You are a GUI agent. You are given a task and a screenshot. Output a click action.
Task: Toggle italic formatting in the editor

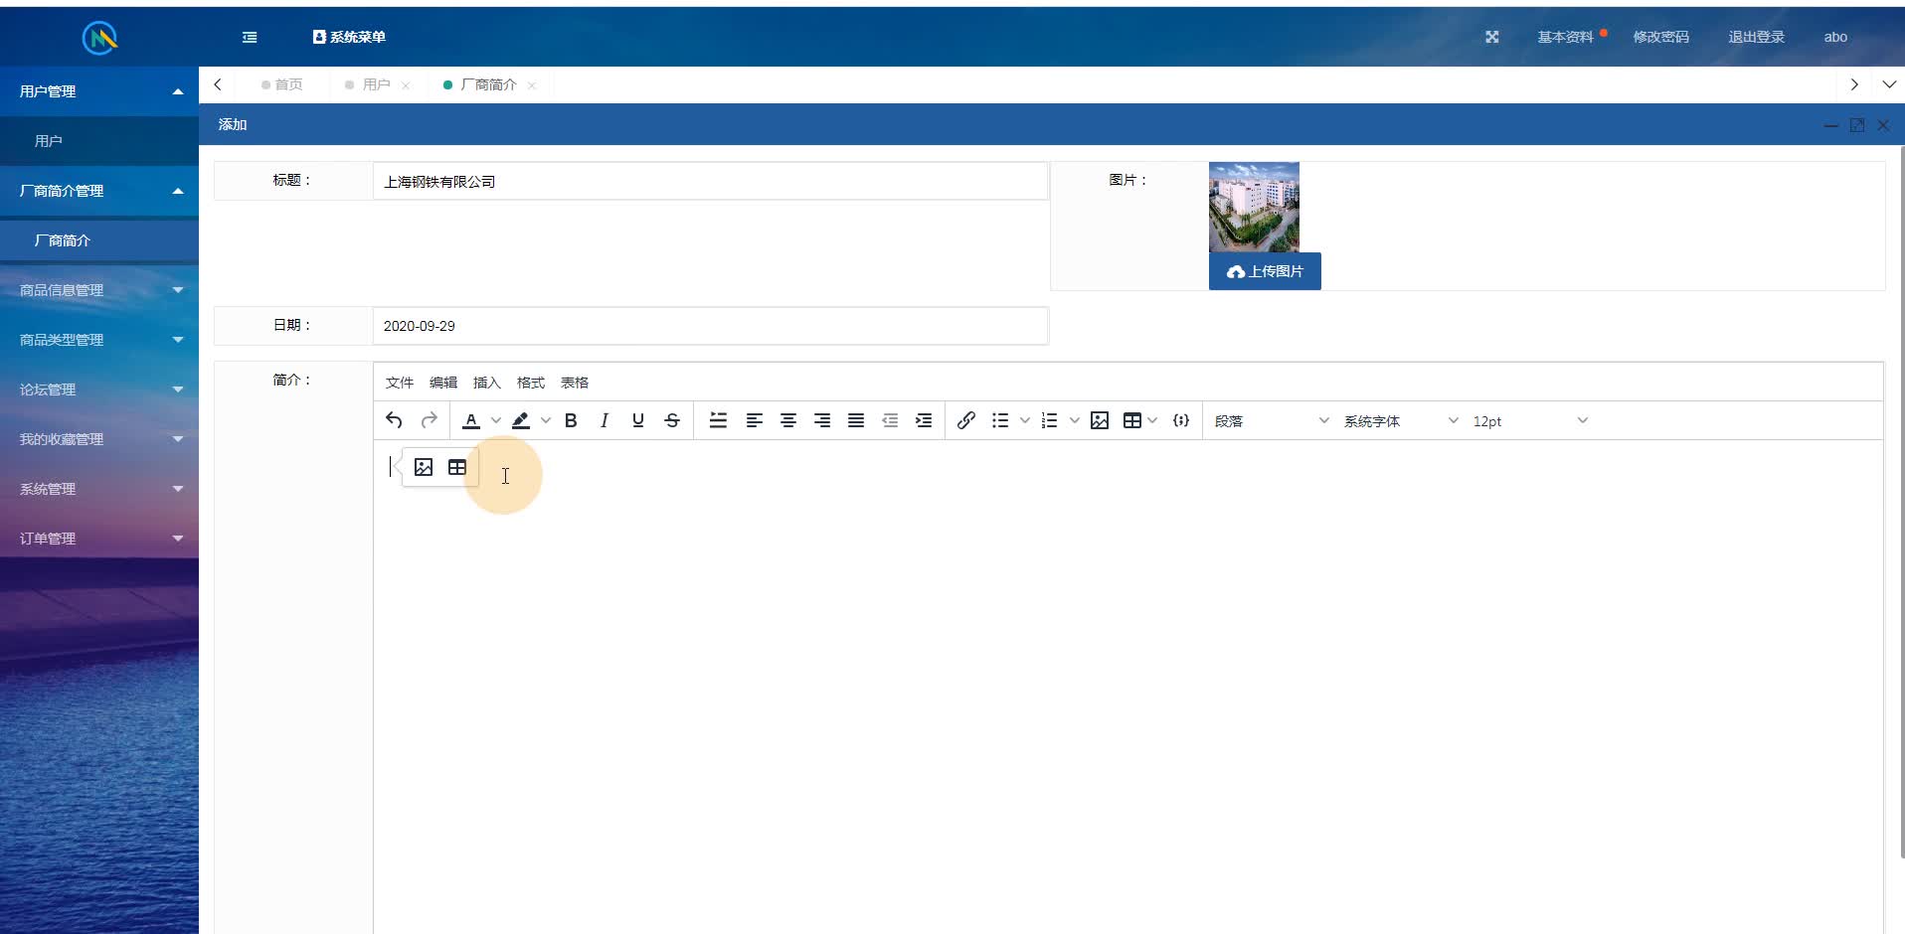click(605, 420)
